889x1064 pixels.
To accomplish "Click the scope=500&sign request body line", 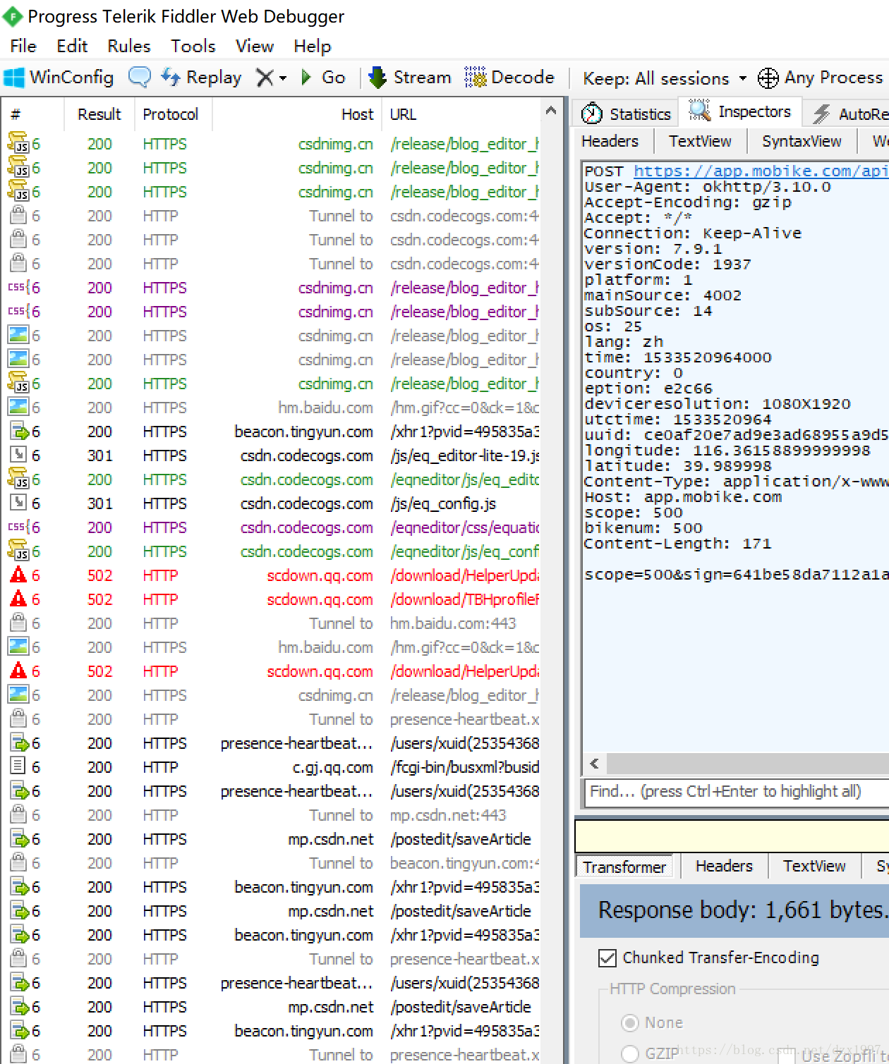I will [736, 575].
